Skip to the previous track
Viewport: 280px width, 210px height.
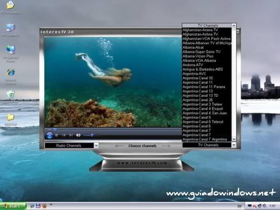point(64,135)
